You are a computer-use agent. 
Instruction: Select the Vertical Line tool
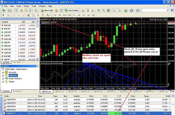[14, 15]
